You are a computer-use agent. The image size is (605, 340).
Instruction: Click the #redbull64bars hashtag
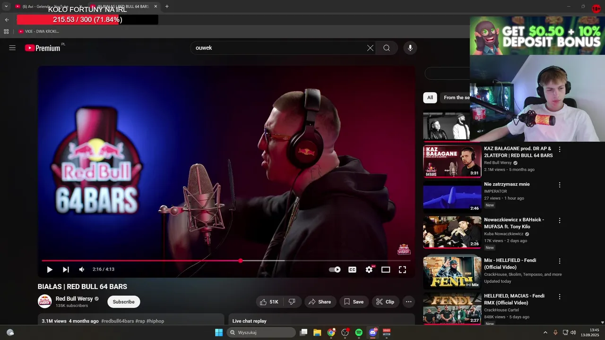[117, 321]
